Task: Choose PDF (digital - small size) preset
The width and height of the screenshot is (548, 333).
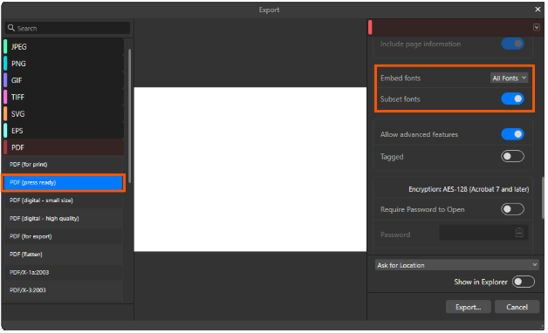Action: click(x=64, y=200)
